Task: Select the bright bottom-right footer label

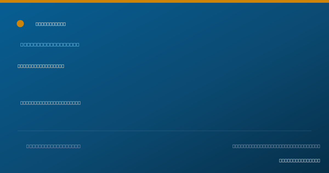Action: point(300,160)
